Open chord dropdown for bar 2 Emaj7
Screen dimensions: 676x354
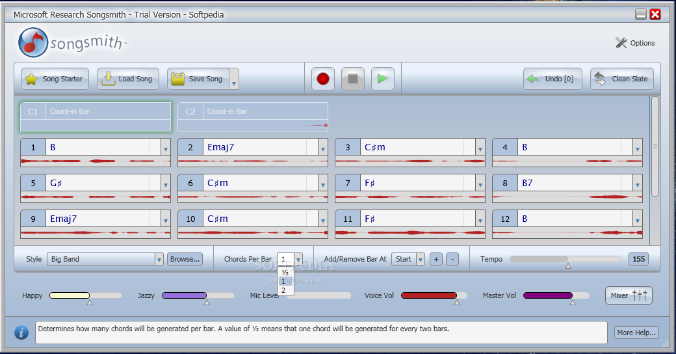click(323, 147)
